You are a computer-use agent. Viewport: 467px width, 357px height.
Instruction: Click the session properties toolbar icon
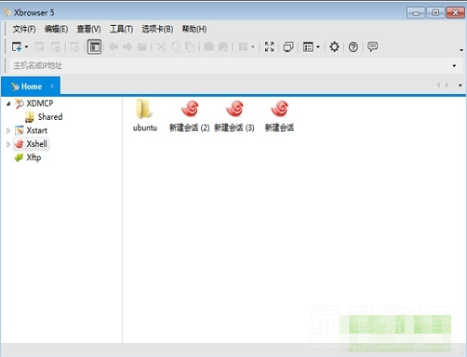(74, 47)
